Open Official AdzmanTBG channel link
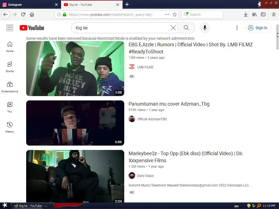 pos(152,119)
